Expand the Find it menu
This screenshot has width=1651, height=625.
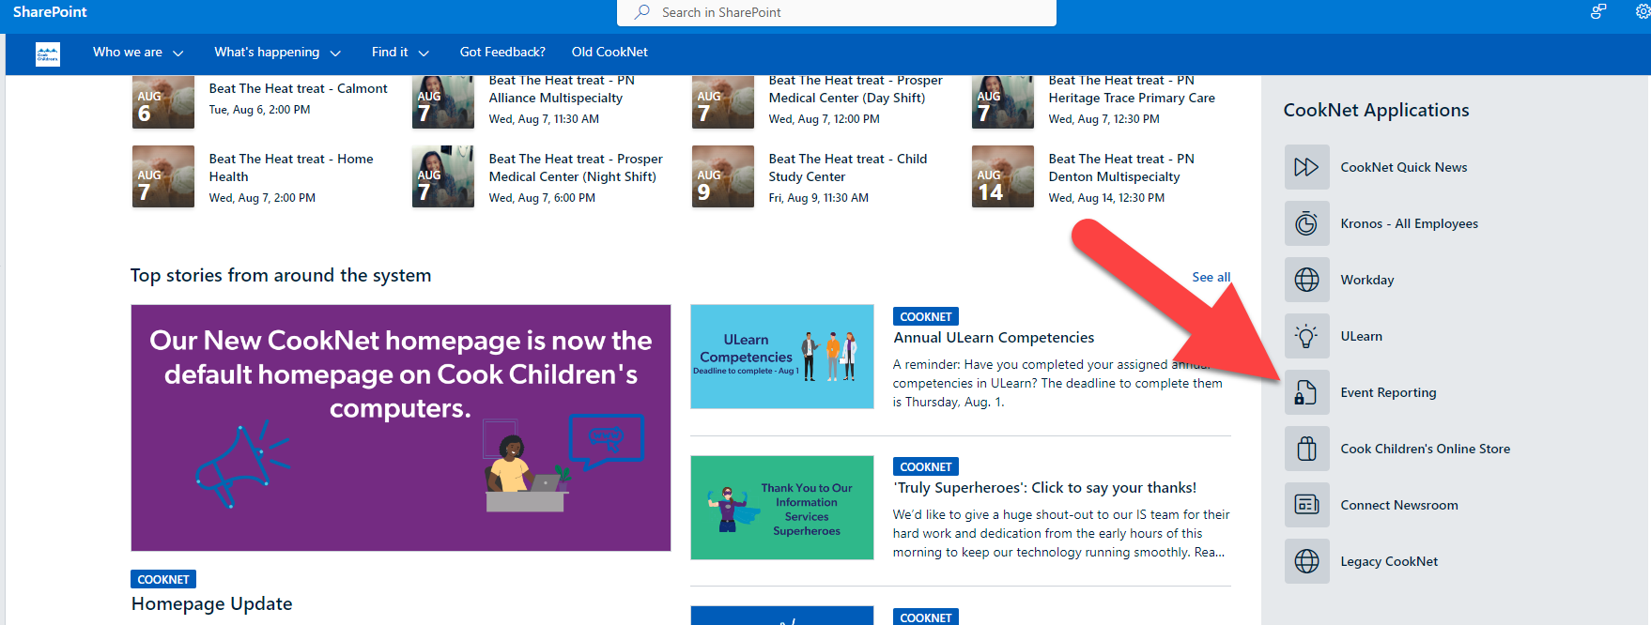400,53
